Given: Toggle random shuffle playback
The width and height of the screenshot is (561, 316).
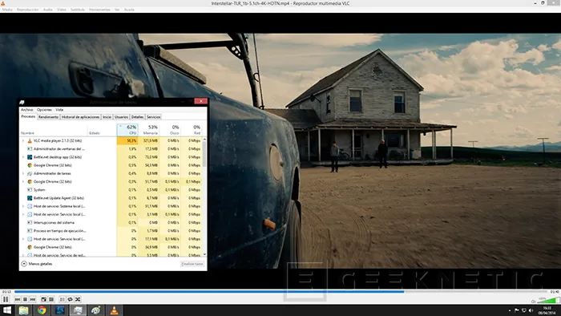Looking at the screenshot, I should pos(78,299).
